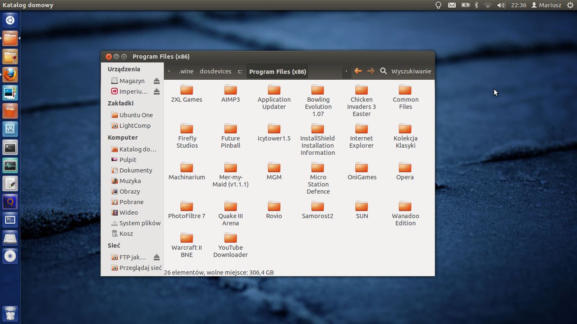The image size is (577, 324).
Task: Navigate to dosdevices in the path bar
Action: pyautogui.click(x=215, y=71)
